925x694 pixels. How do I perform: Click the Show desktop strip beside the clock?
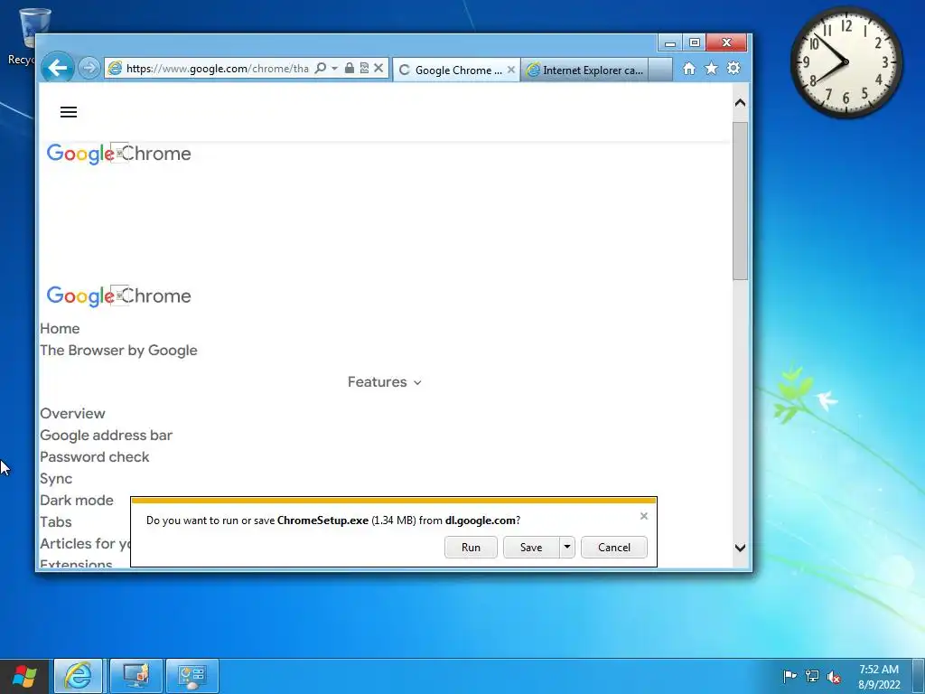tap(919, 676)
